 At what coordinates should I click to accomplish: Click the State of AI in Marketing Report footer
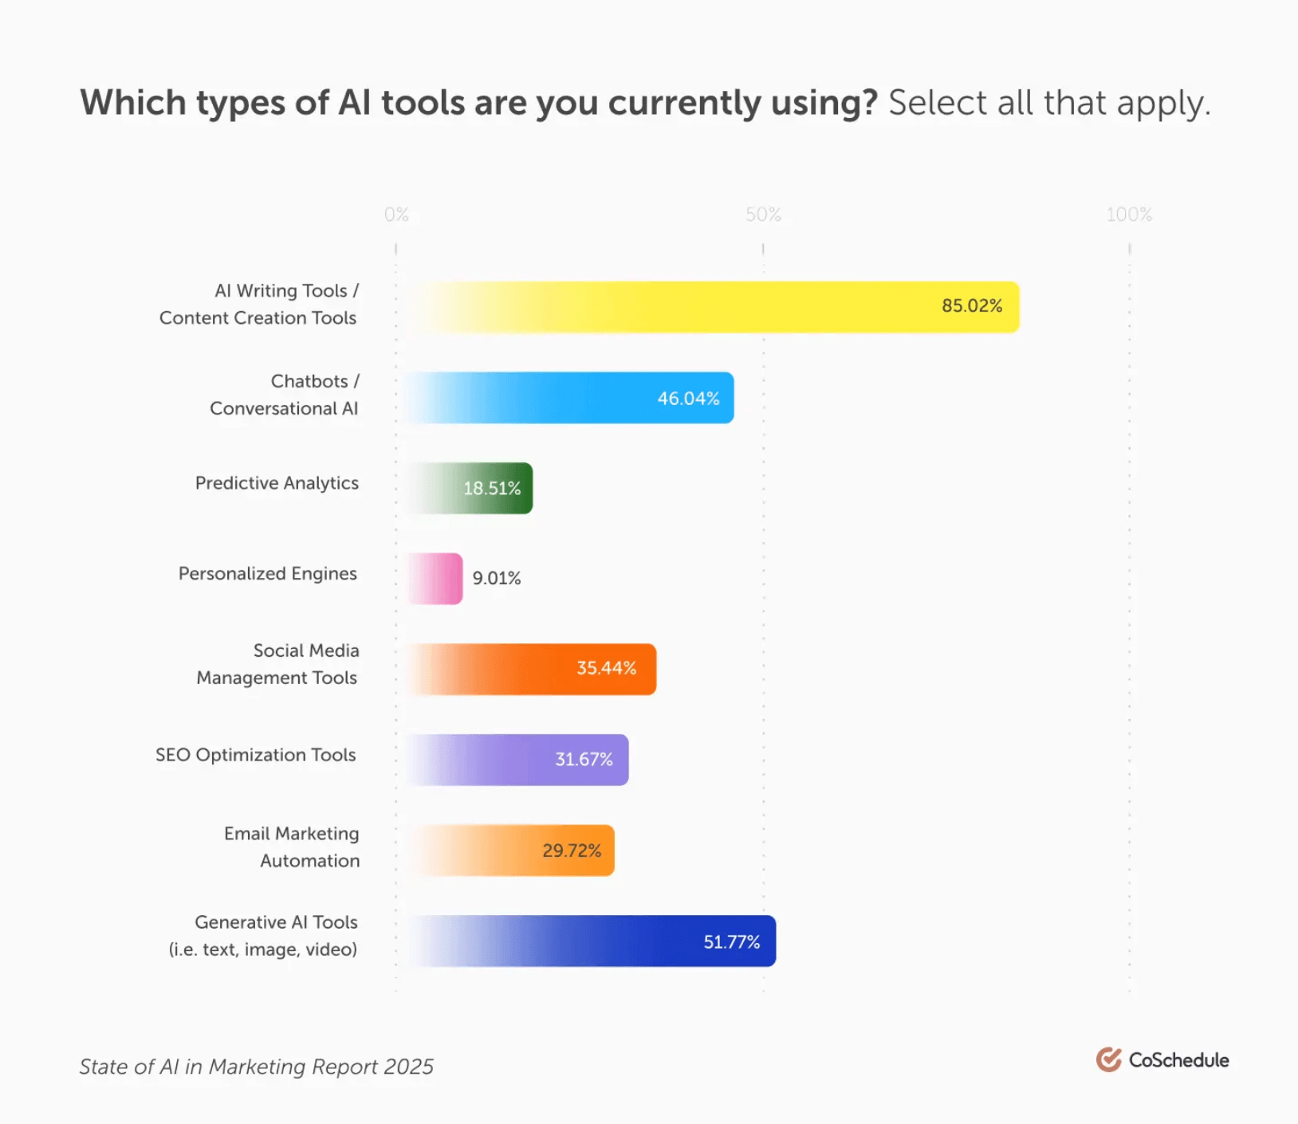point(256,1067)
